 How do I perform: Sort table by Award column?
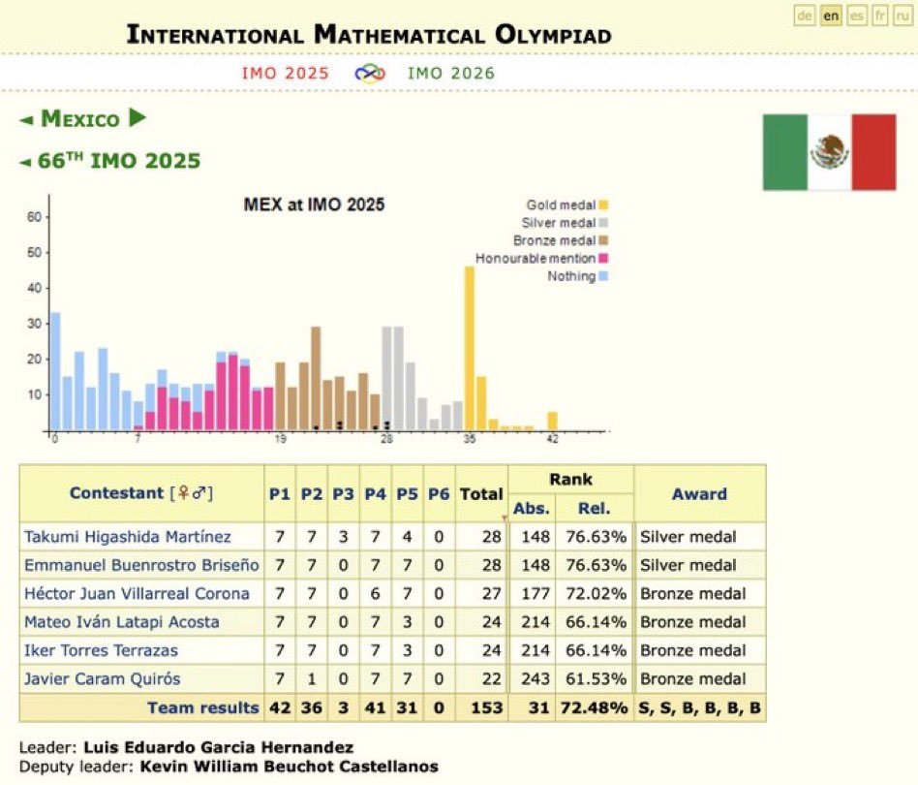(x=699, y=494)
